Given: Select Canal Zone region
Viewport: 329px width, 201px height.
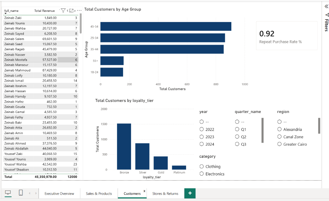Looking at the screenshot, I should 280,137.
